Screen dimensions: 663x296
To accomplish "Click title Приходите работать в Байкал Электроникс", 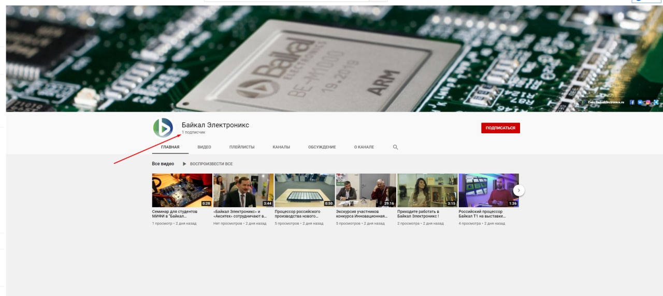I will 419,214.
